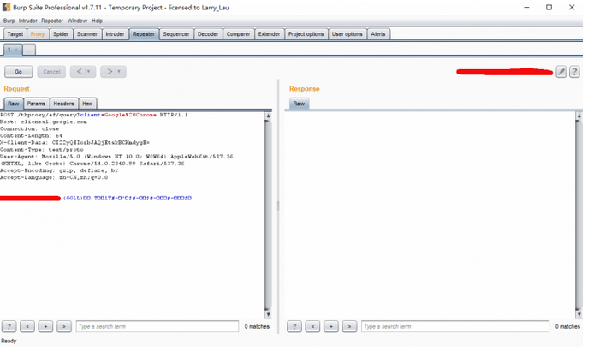Image resolution: width=594 pixels, height=351 pixels.
Task: Open the Help menu
Action: tap(98, 21)
